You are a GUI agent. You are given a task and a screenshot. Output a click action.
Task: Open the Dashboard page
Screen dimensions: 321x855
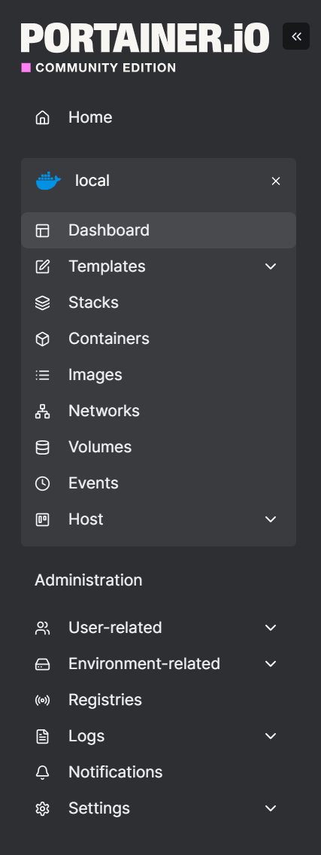[x=159, y=230]
